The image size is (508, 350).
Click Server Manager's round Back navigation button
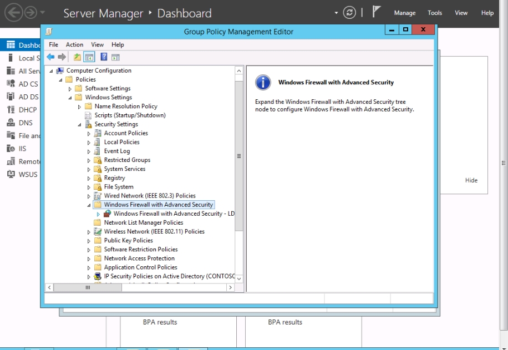[x=14, y=13]
